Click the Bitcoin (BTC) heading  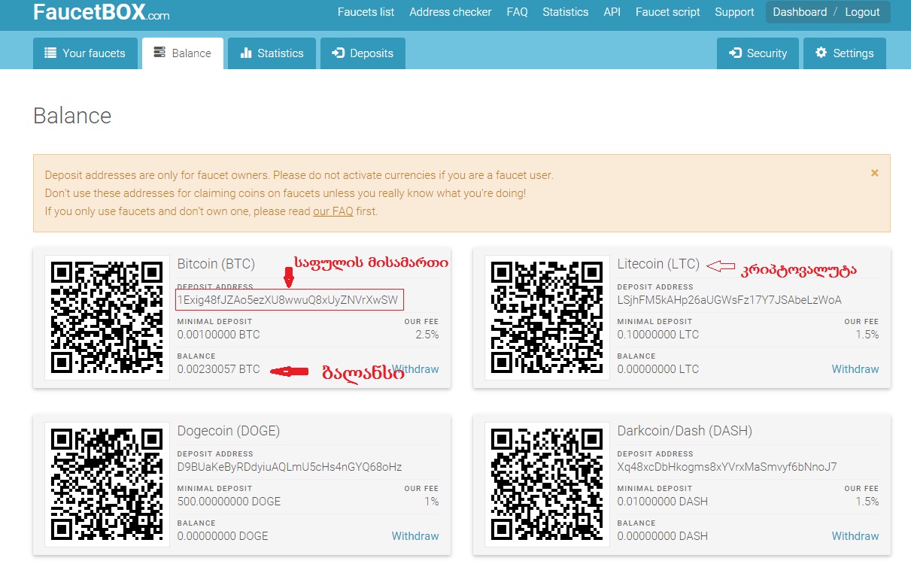(x=216, y=264)
